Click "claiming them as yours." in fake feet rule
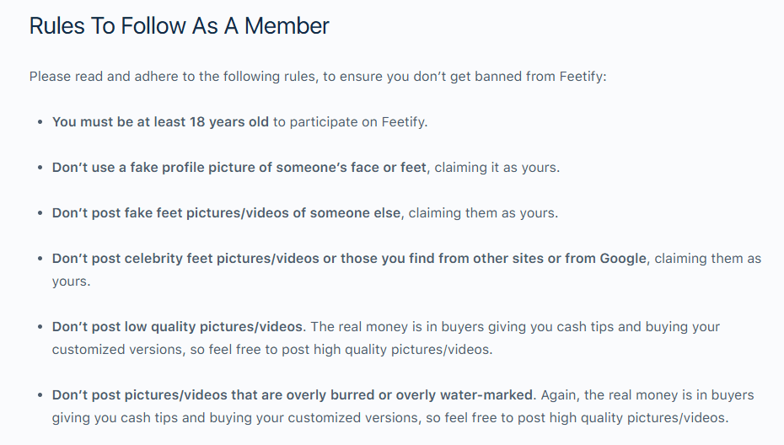784x445 pixels. [x=484, y=213]
